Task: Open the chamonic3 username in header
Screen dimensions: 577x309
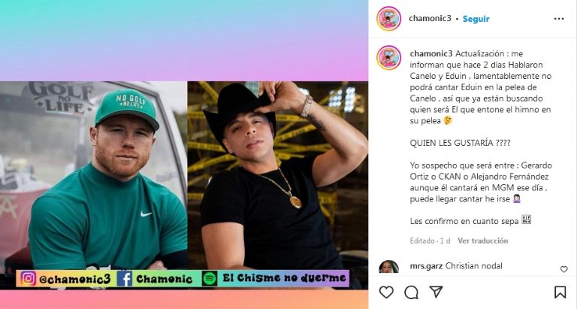Action: pos(430,18)
